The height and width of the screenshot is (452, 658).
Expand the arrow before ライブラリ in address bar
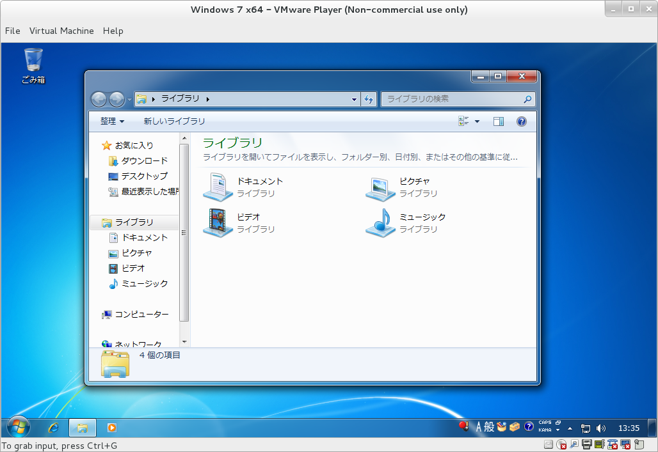point(154,99)
